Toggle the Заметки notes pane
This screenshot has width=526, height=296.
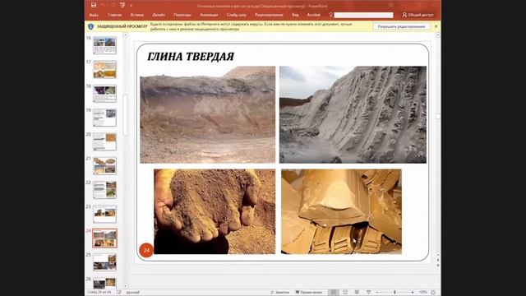(x=279, y=293)
